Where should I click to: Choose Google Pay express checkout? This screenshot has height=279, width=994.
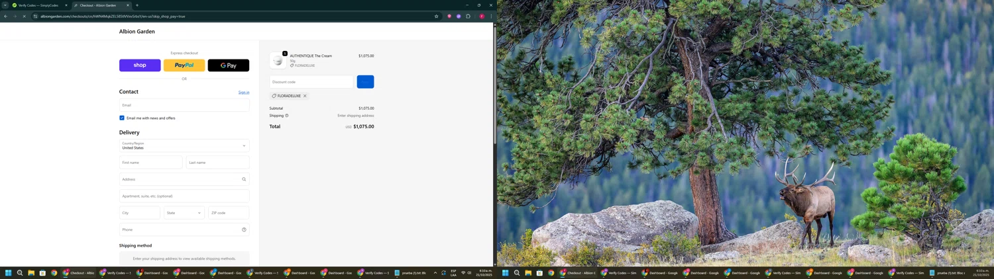[x=229, y=65]
